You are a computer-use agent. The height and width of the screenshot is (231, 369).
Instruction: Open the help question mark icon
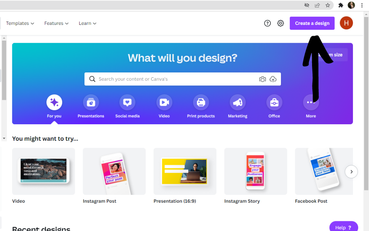click(x=267, y=23)
